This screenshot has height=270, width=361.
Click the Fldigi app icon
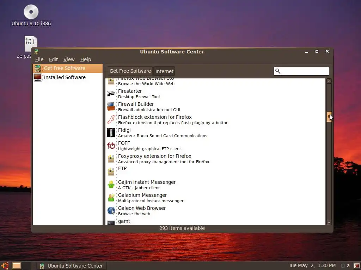pos(111,133)
